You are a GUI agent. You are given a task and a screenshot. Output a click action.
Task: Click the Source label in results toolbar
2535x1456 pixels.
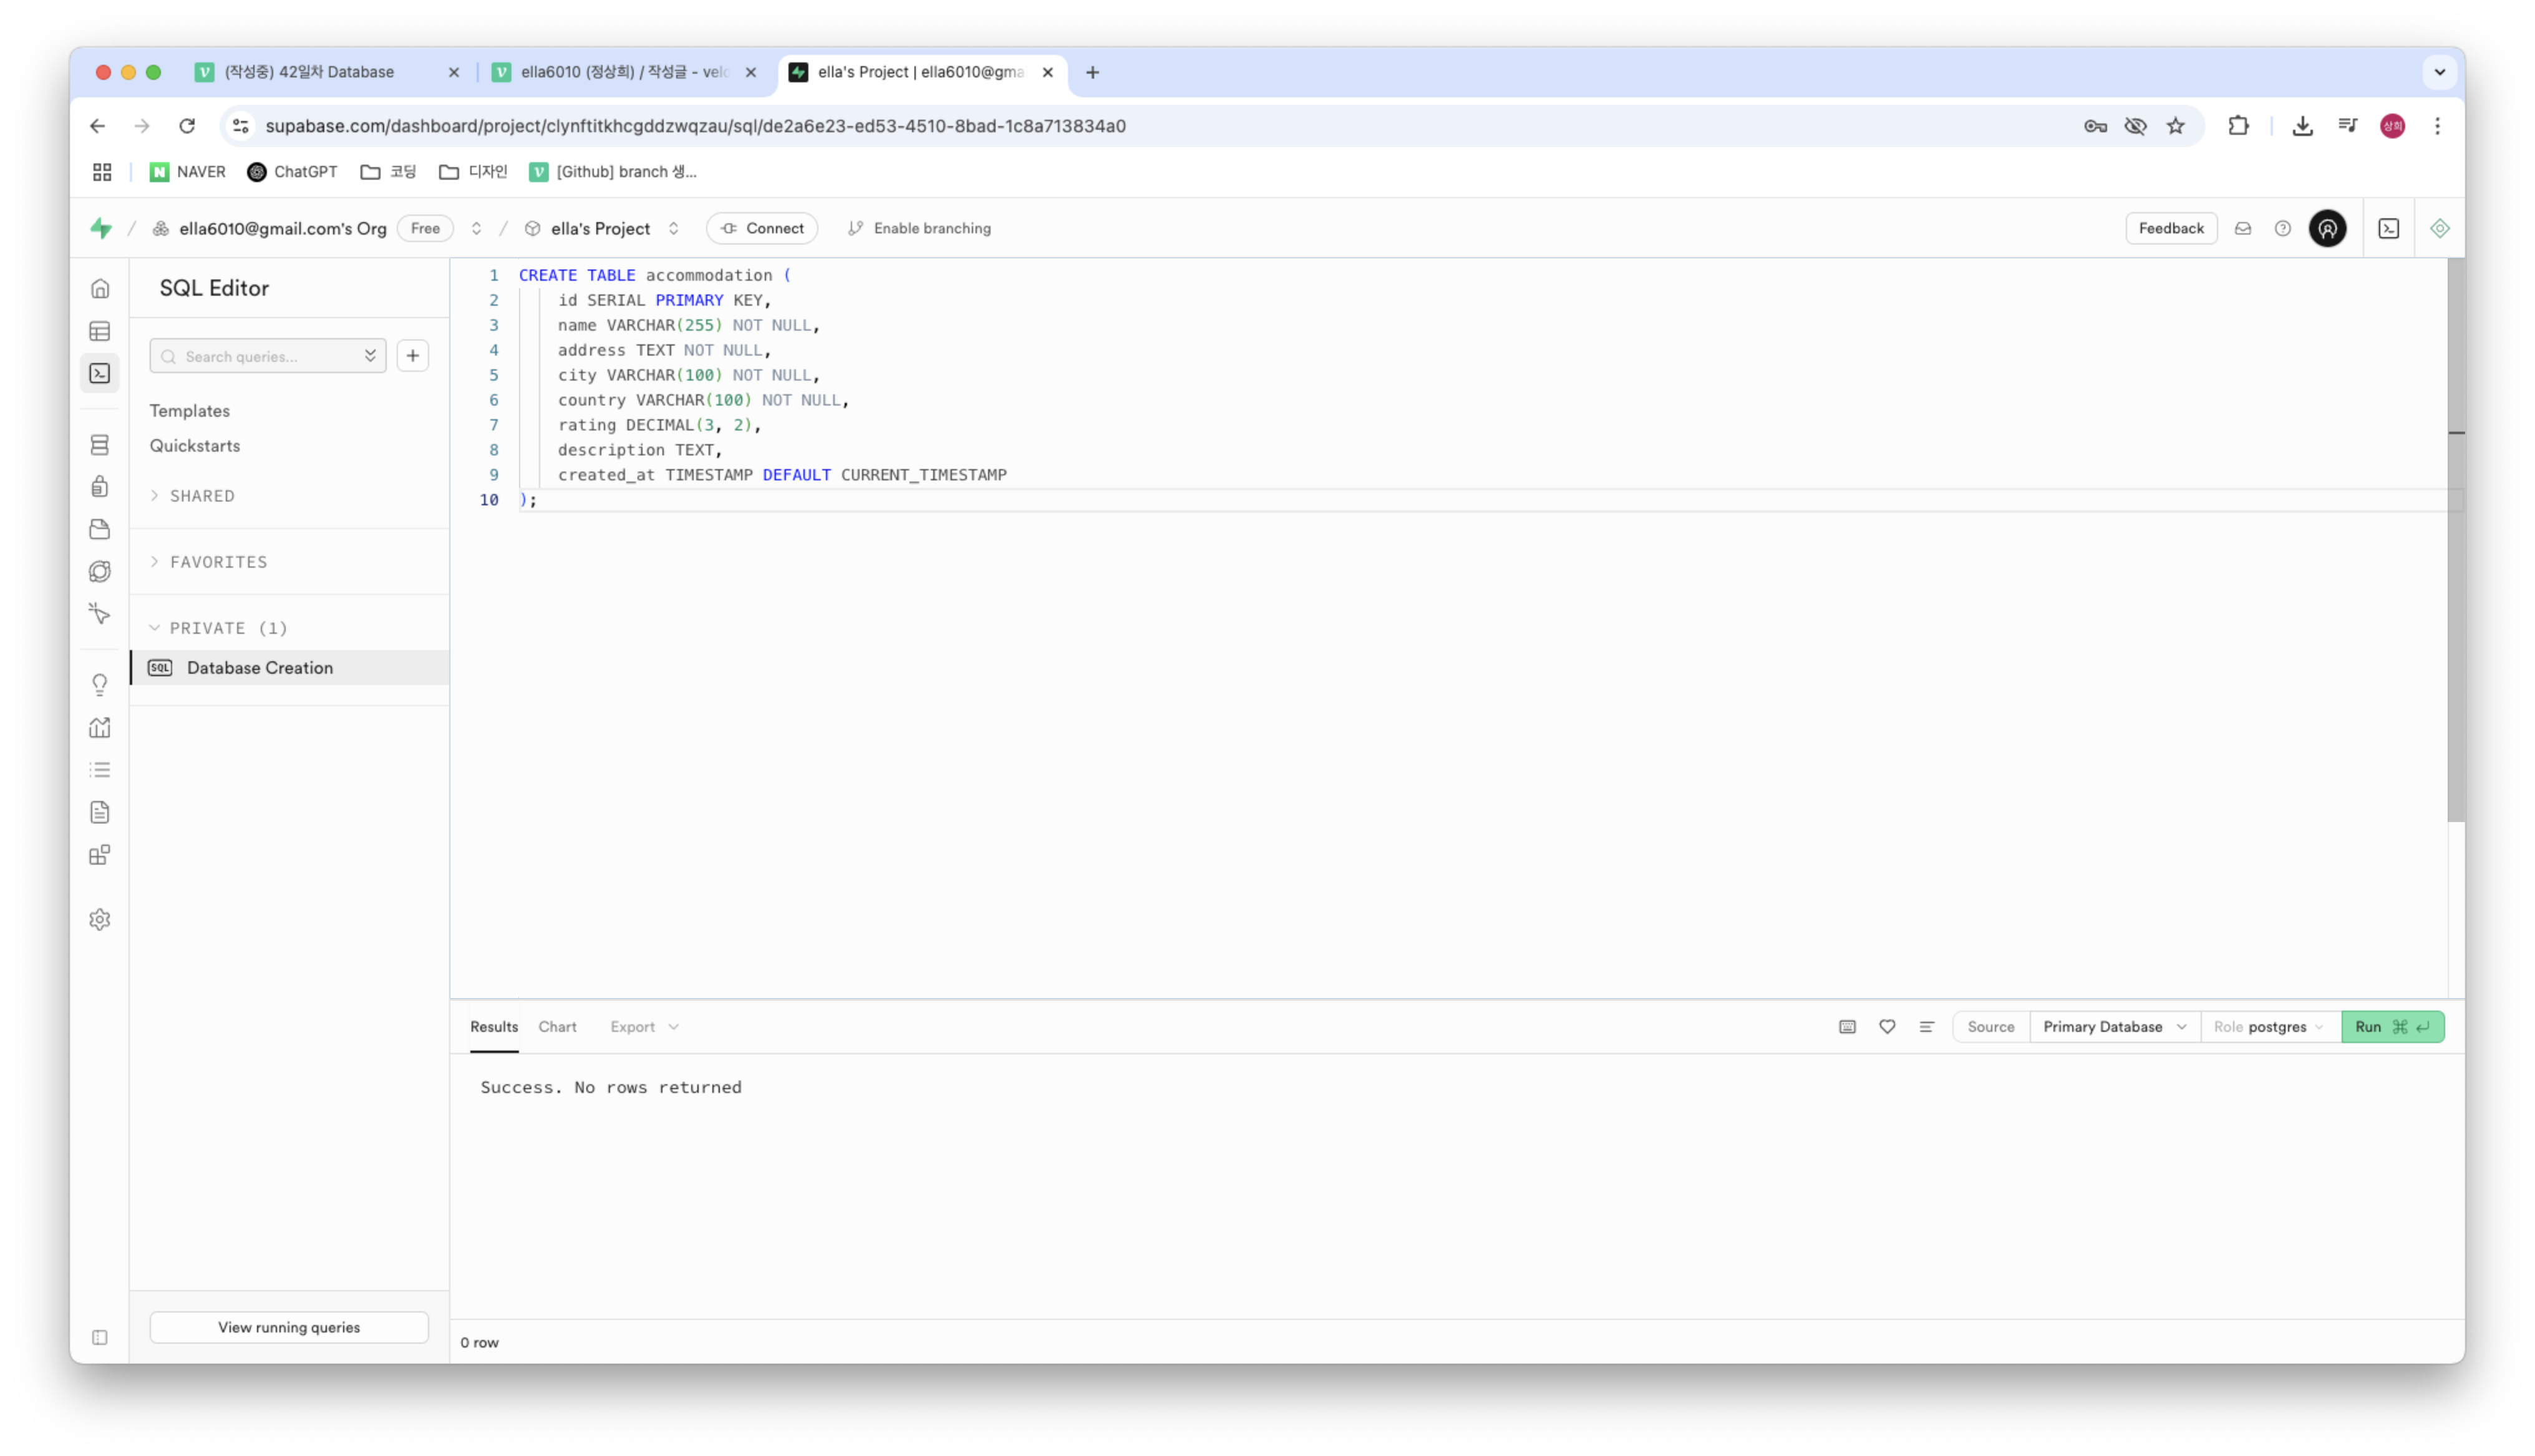coord(1990,1027)
